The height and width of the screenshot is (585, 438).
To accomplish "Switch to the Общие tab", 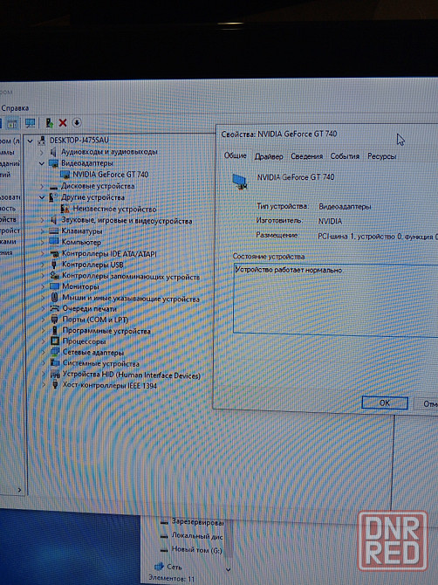I will pyautogui.click(x=236, y=155).
